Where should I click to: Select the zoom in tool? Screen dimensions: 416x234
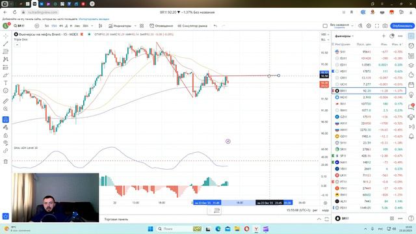[6, 109]
